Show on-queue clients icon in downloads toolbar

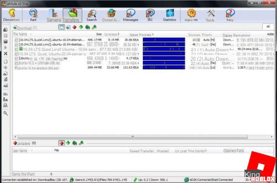tap(87, 27)
